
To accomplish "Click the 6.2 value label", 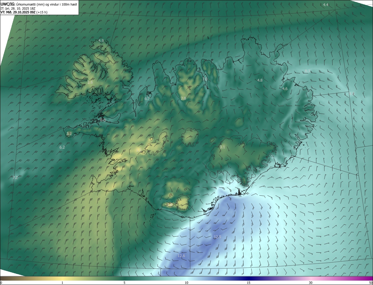I will [x=62, y=147].
